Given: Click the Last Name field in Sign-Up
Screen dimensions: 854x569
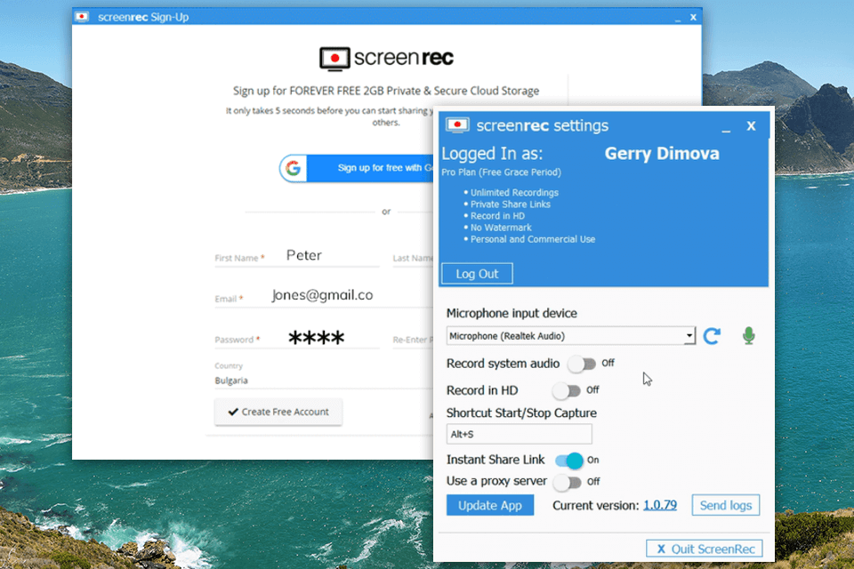Looking at the screenshot, I should click(x=413, y=258).
